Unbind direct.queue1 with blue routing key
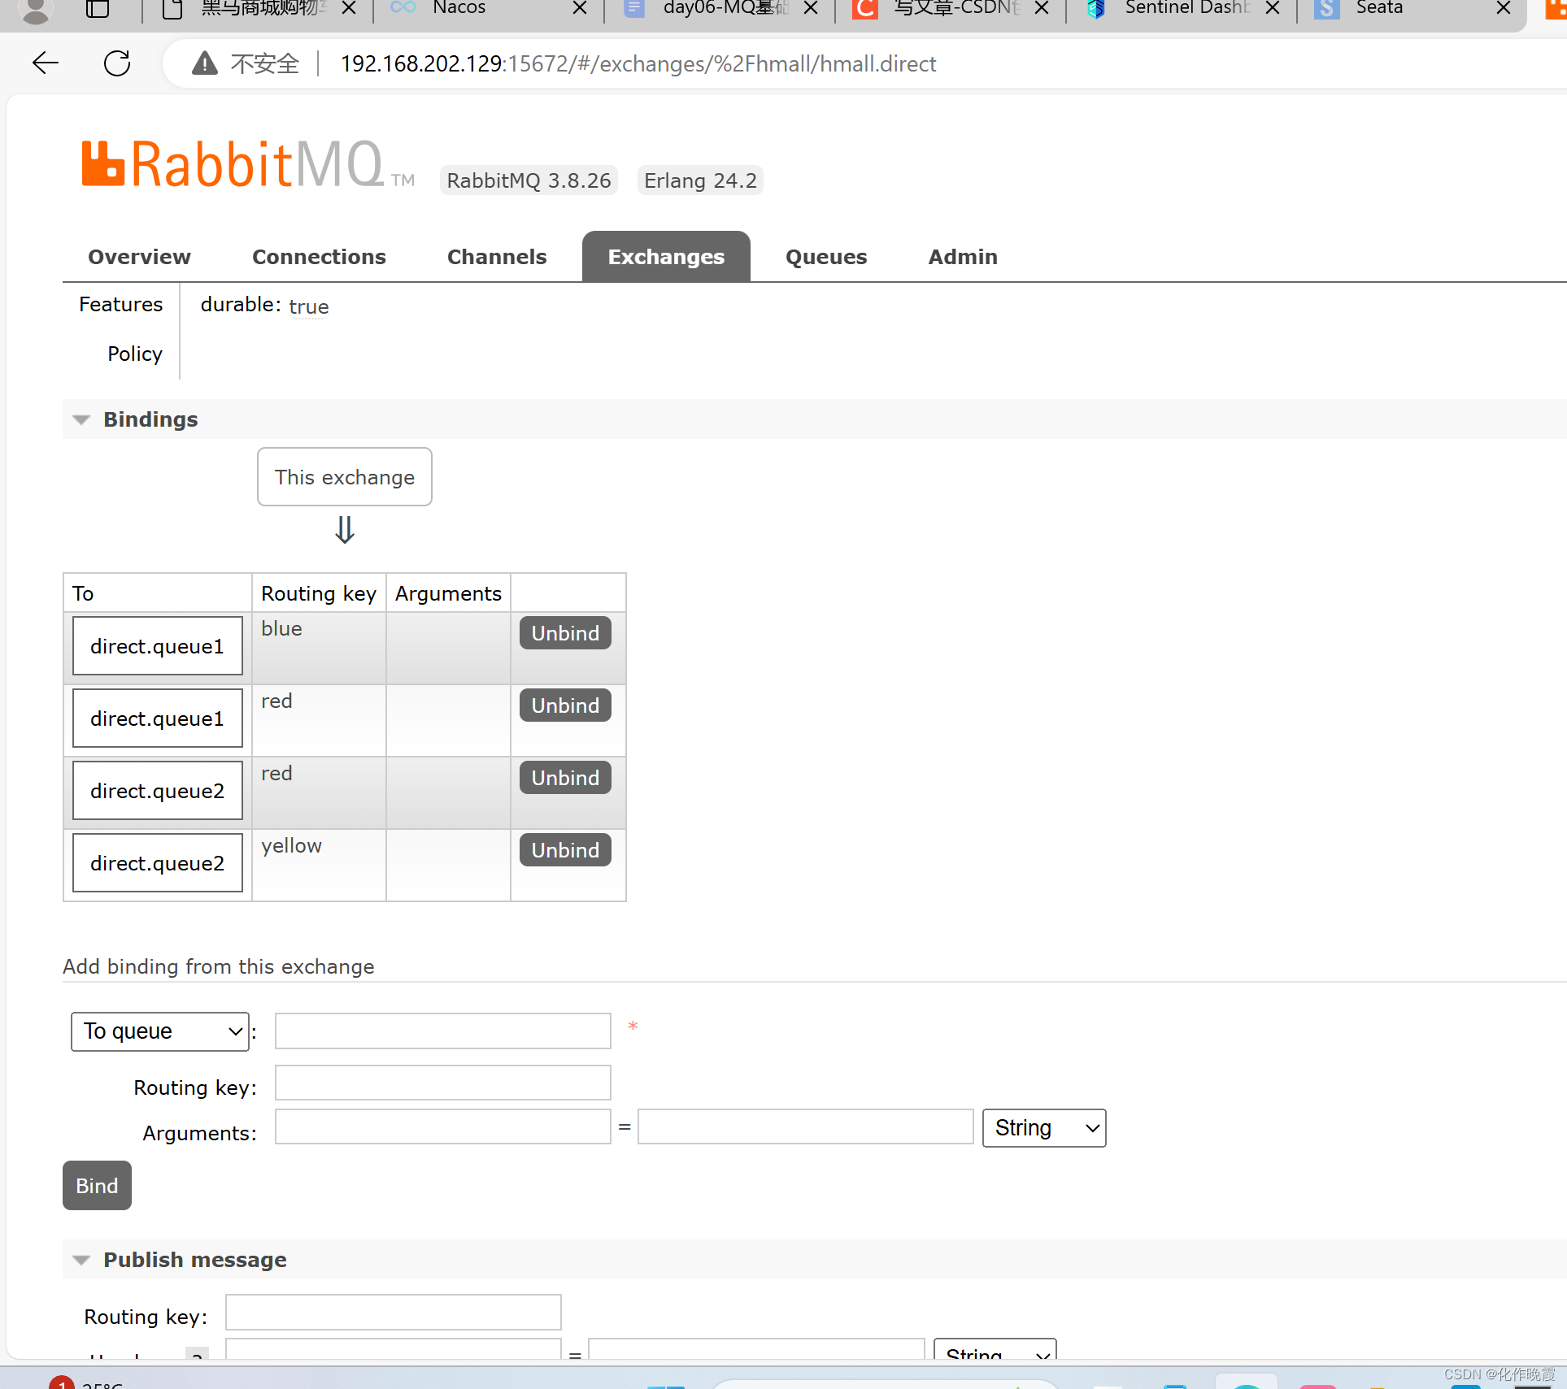The height and width of the screenshot is (1389, 1567). click(565, 633)
